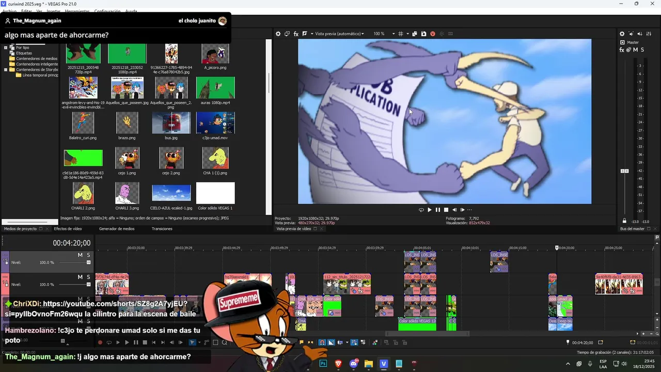Select bus.jpg media thumbnail
Image resolution: width=661 pixels, height=372 pixels.
coord(171,123)
